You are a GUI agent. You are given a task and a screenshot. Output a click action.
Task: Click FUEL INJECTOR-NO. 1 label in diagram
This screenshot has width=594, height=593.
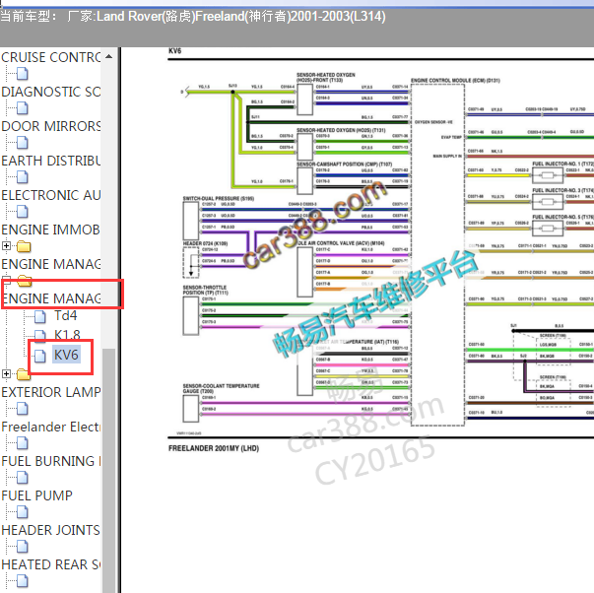pyautogui.click(x=562, y=164)
